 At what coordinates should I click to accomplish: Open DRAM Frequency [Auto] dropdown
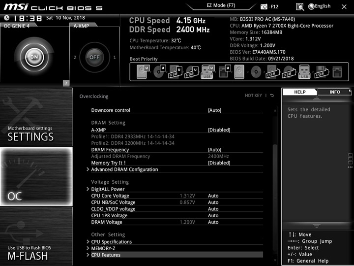[214, 150]
